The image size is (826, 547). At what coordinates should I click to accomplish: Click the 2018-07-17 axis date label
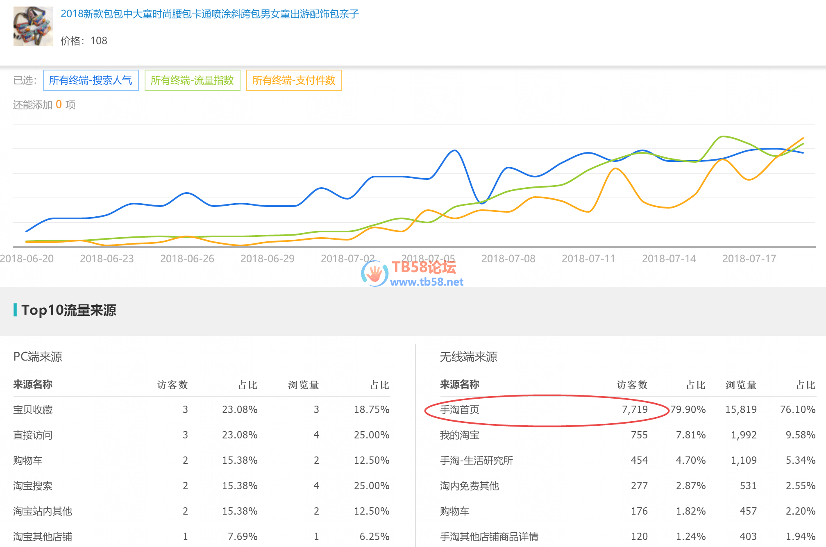tap(749, 259)
